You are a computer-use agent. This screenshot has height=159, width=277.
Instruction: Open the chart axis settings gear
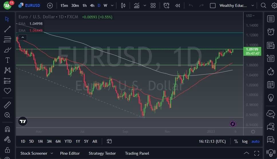coord(253,132)
